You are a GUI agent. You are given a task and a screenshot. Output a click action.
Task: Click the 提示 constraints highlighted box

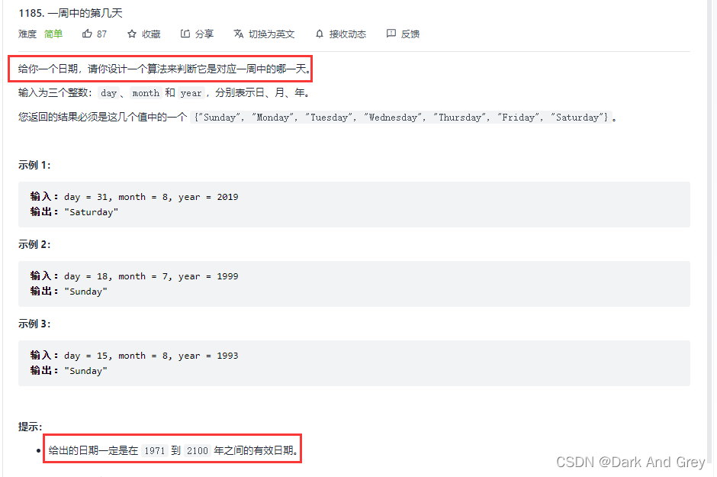pyautogui.click(x=172, y=450)
